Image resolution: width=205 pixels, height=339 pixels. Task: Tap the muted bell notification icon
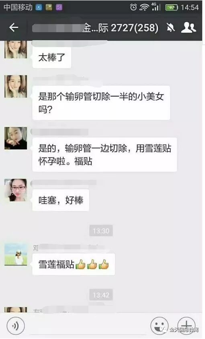tap(171, 27)
